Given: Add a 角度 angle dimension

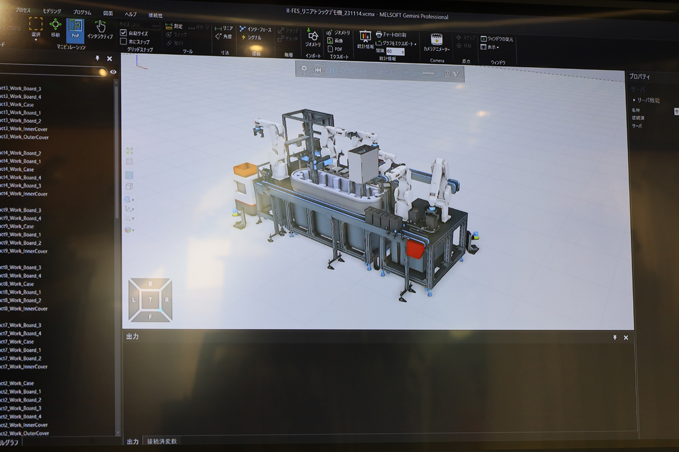Looking at the screenshot, I should [224, 37].
